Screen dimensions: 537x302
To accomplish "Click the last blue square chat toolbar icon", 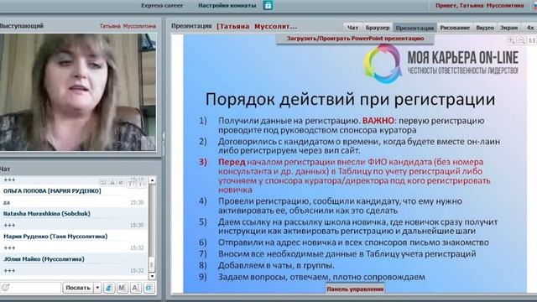I will click(149, 288).
